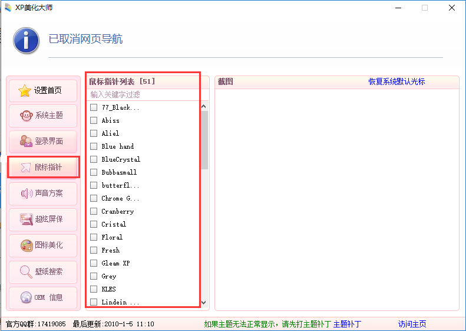Select the Floral cursor list entry
This screenshot has height=331, width=466.
click(111, 237)
